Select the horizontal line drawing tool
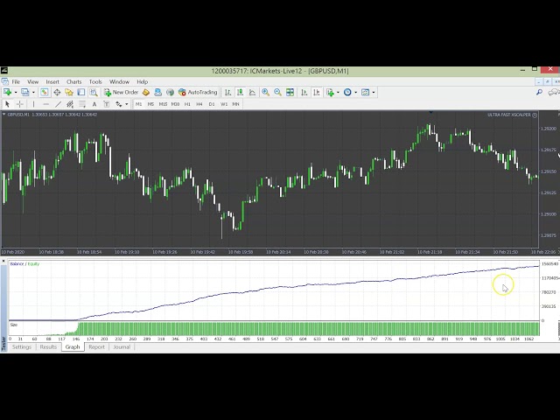The height and width of the screenshot is (420, 560). click(45, 104)
